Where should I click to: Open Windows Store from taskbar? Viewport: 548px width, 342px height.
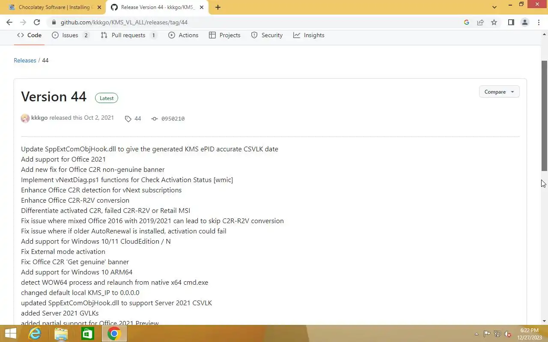[88, 333]
